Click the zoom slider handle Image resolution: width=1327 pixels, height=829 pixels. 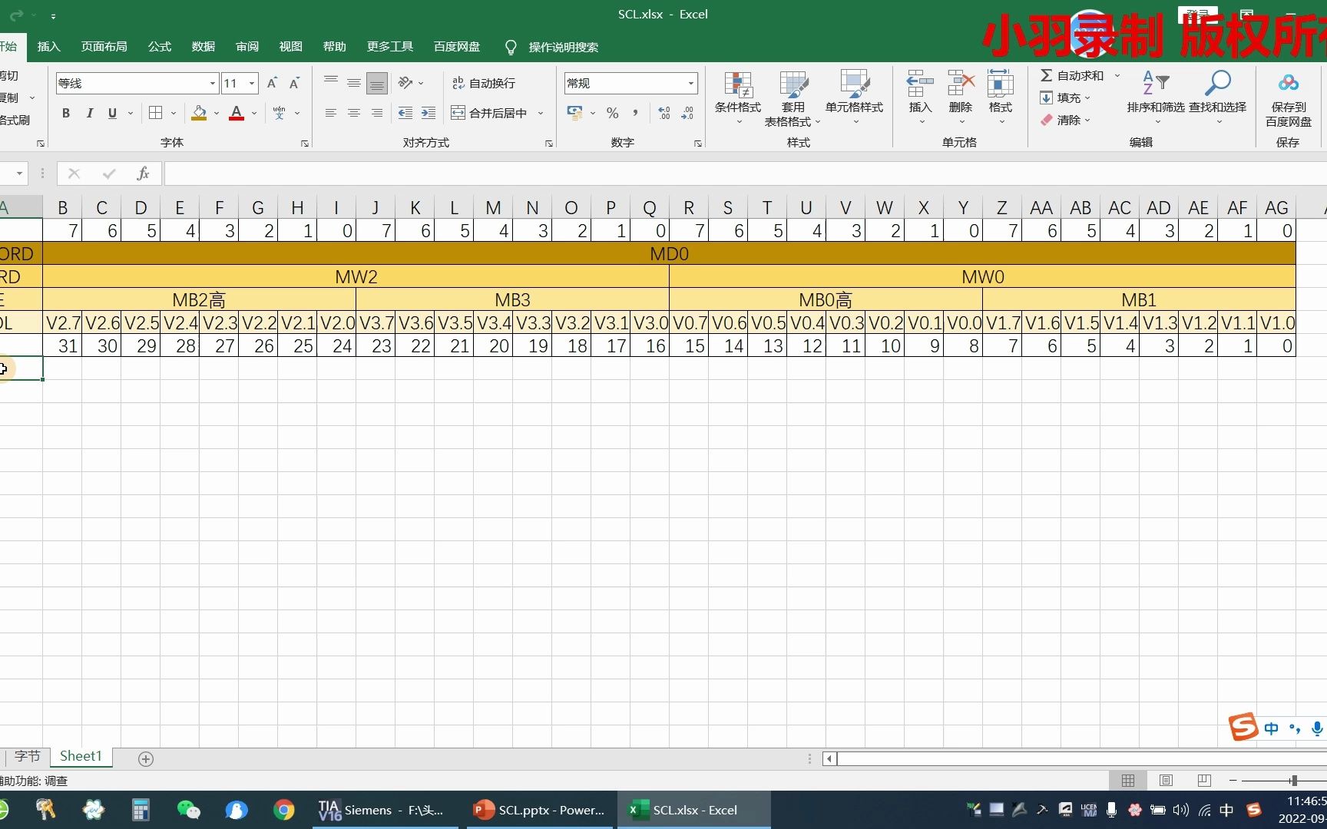(x=1294, y=780)
